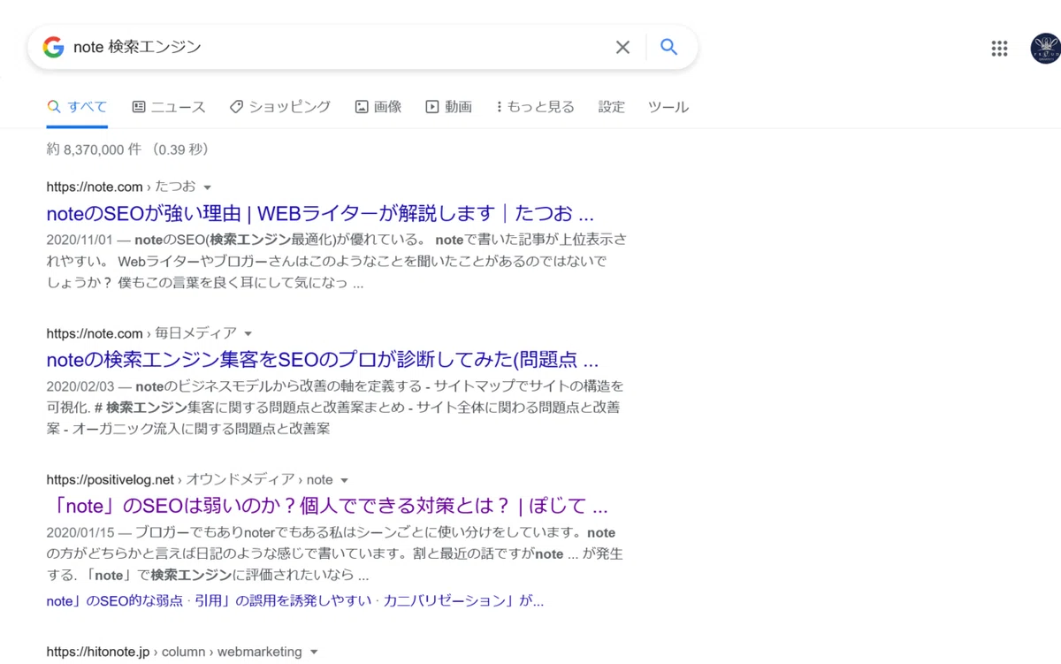Expand dropdown arrow next to たつお
Image resolution: width=1061 pixels, height=664 pixels.
point(207,187)
